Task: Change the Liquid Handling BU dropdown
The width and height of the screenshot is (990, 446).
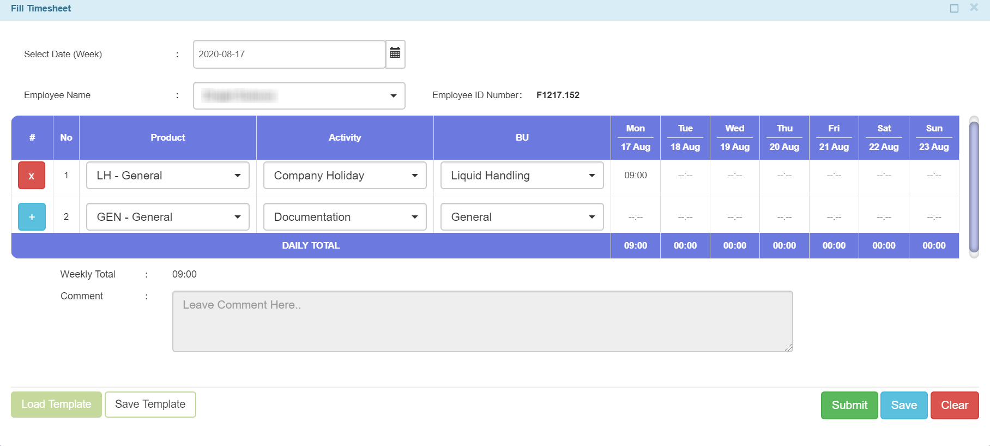Action: [522, 176]
